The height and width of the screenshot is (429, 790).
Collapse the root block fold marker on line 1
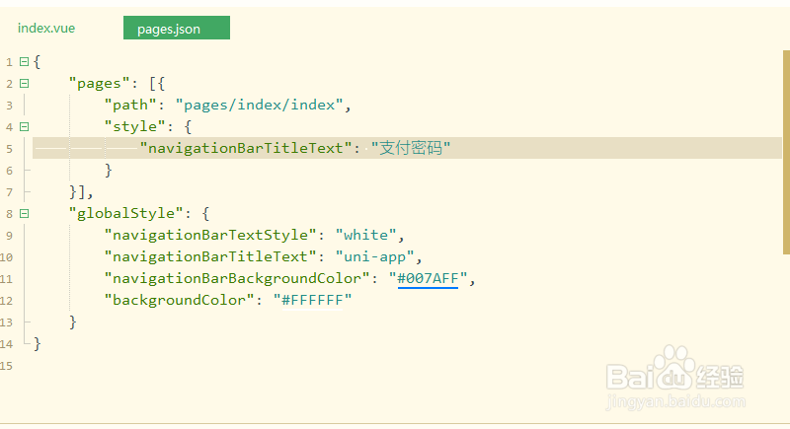pyautogui.click(x=24, y=61)
